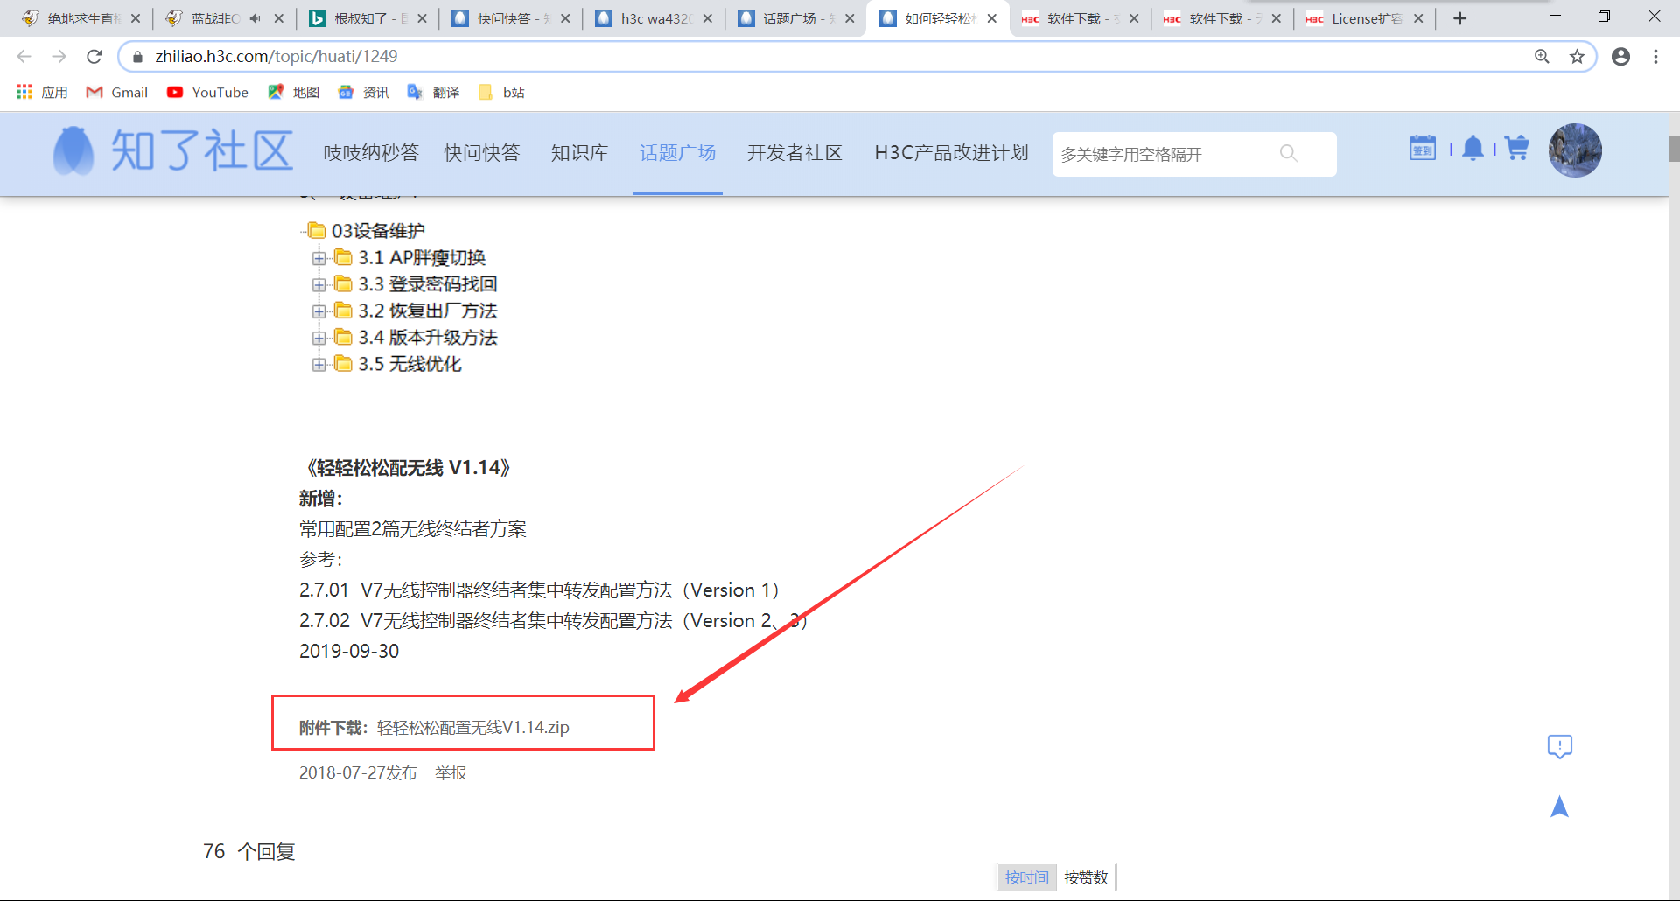Open the notifications bell icon
Viewport: 1680px width, 901px height.
point(1473,148)
